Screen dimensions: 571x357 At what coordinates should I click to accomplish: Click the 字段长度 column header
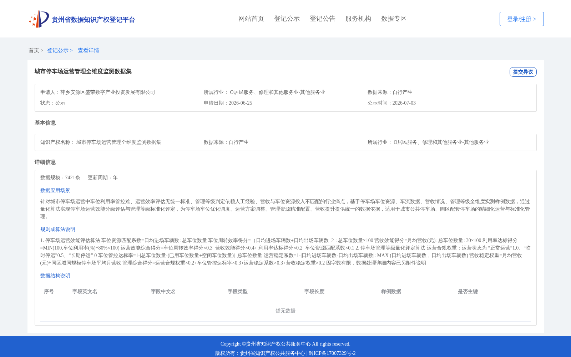coord(314,291)
